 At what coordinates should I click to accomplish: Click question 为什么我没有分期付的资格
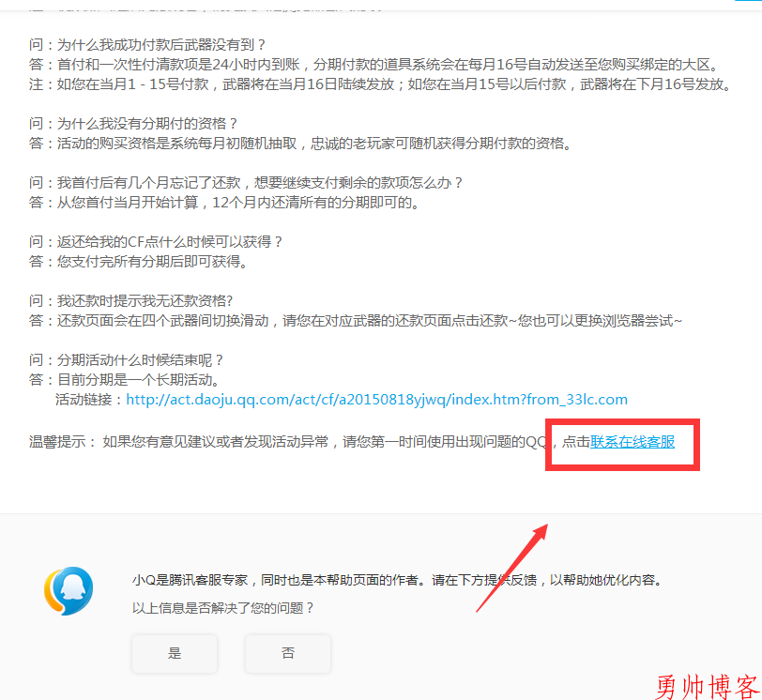[x=133, y=123]
